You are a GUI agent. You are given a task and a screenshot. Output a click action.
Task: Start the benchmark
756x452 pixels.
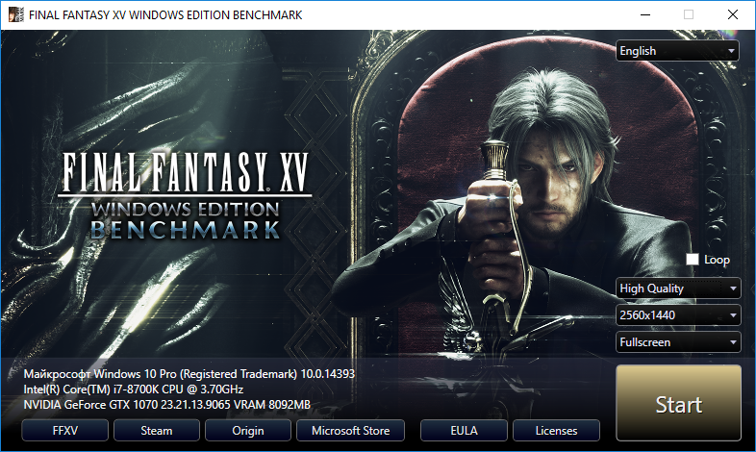pyautogui.click(x=678, y=403)
